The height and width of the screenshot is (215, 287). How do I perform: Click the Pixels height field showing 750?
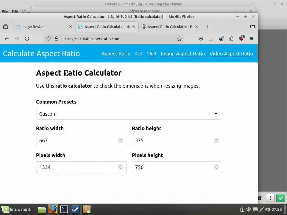[177, 167]
